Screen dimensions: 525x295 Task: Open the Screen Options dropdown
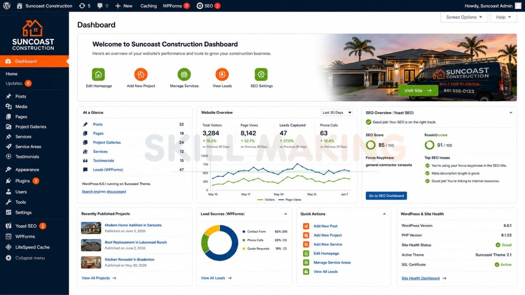[x=464, y=17]
